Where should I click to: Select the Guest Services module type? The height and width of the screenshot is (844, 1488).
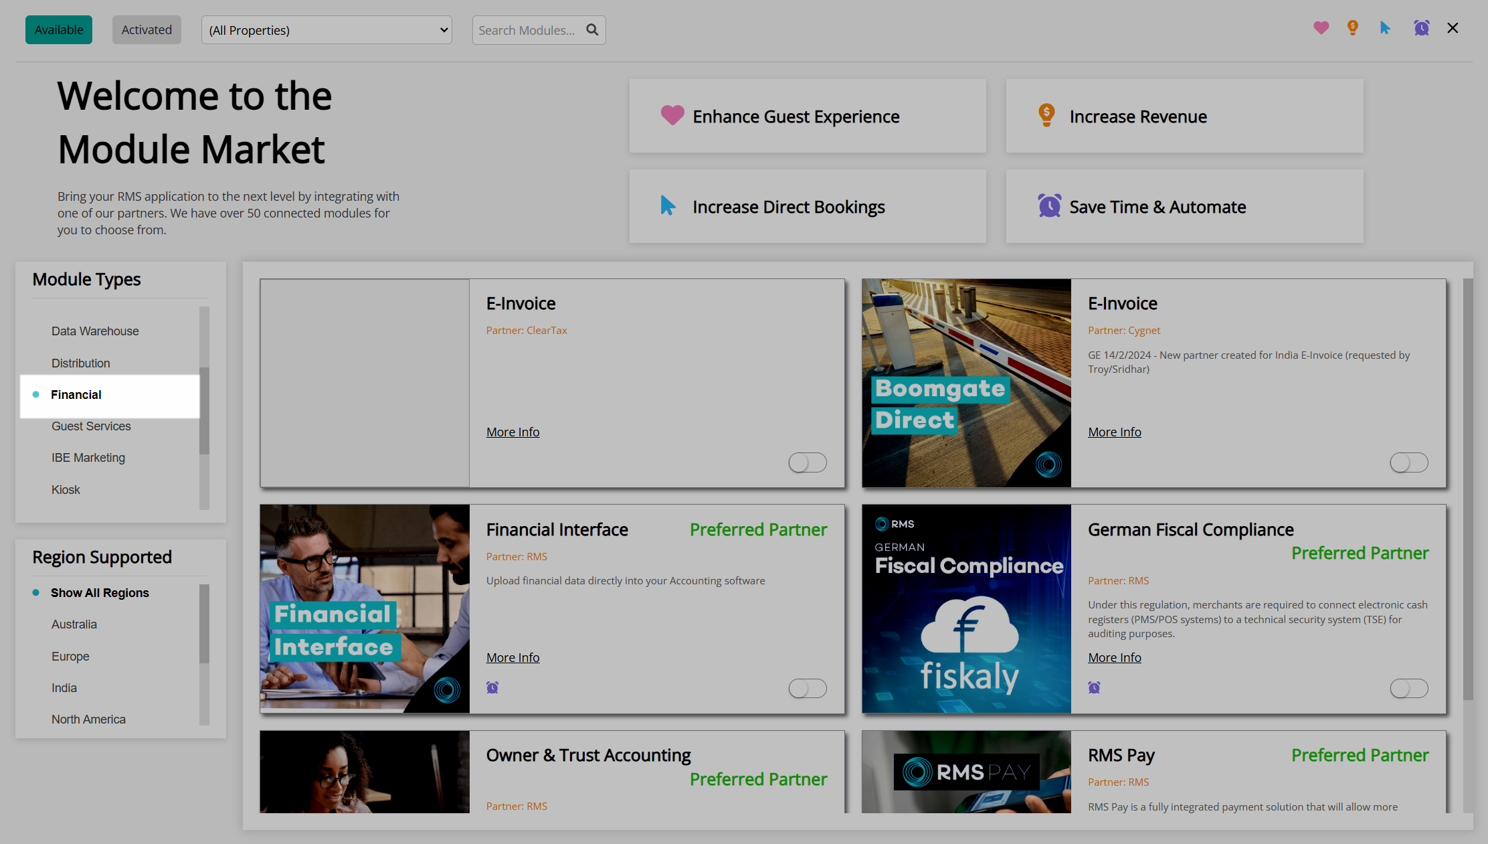pyautogui.click(x=91, y=426)
